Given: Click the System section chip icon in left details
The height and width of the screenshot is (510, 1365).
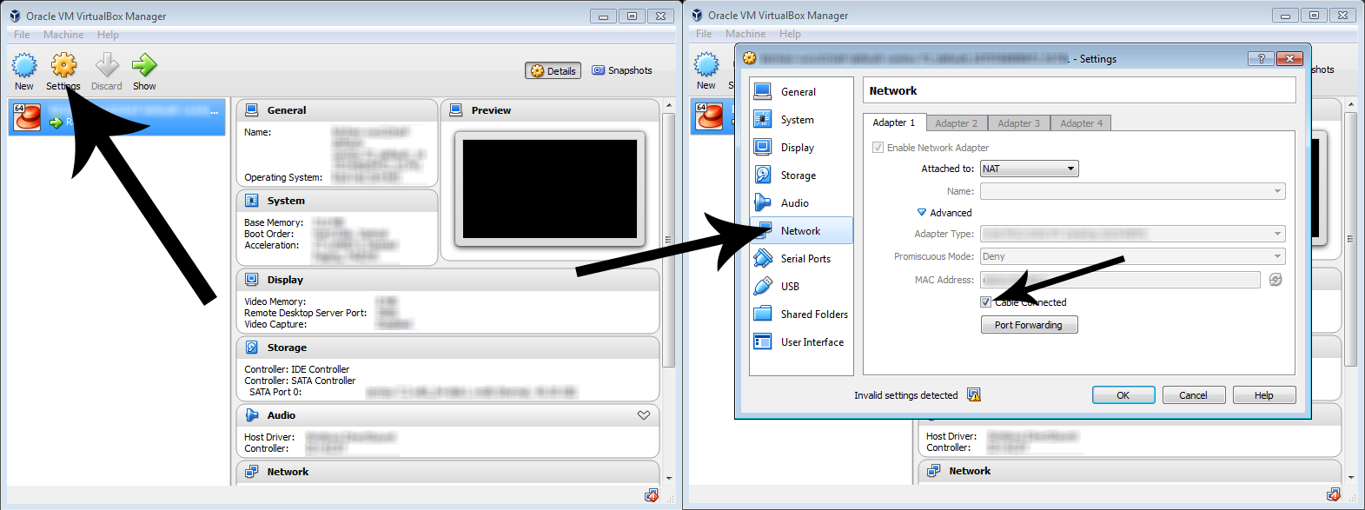Looking at the screenshot, I should click(x=252, y=201).
